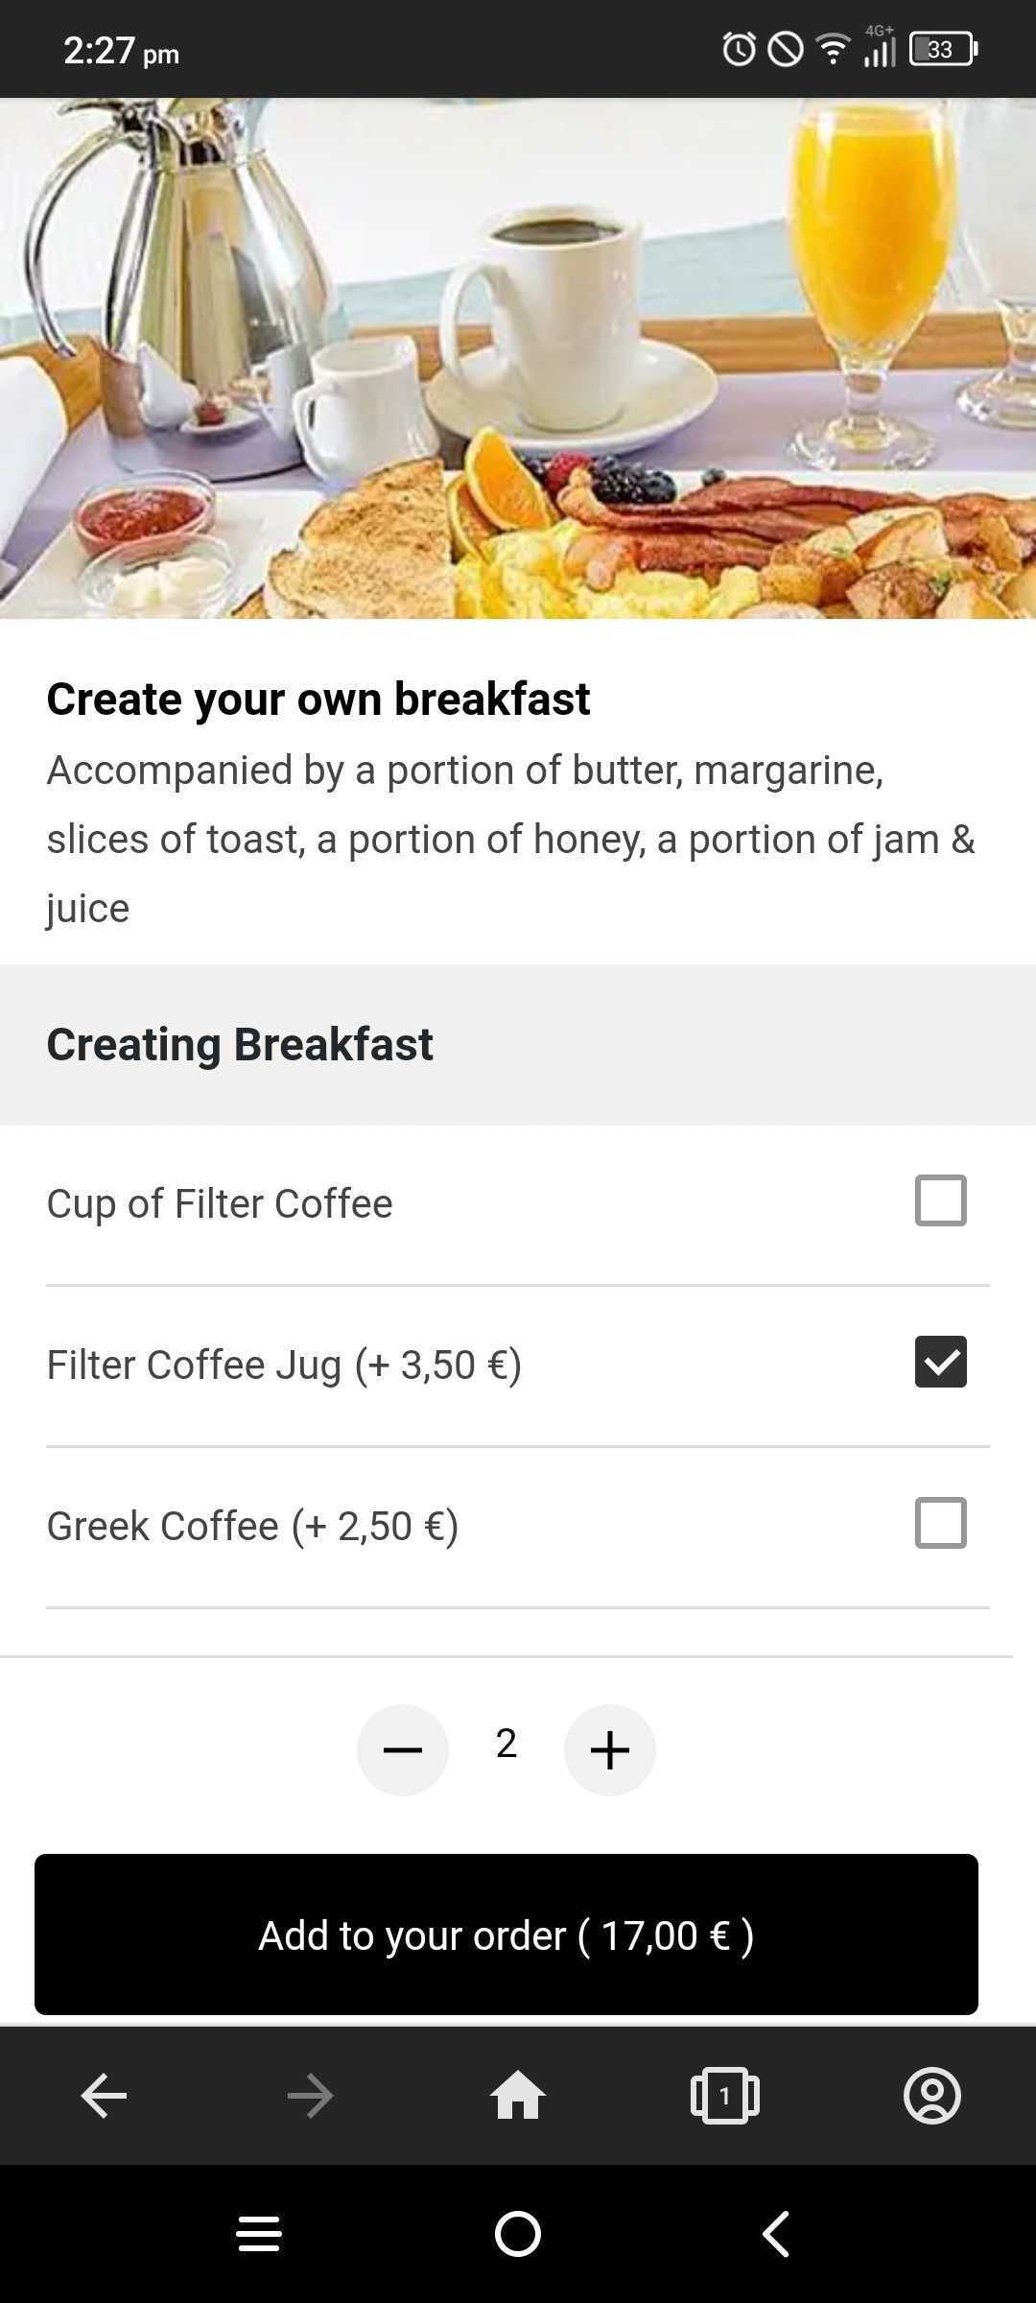Uncheck the Filter Coffee Jug option
Screen dimensions: 1036x2303
pos(940,1362)
